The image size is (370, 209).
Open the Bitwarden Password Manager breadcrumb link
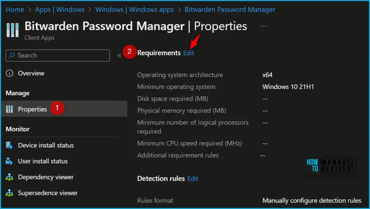(230, 9)
